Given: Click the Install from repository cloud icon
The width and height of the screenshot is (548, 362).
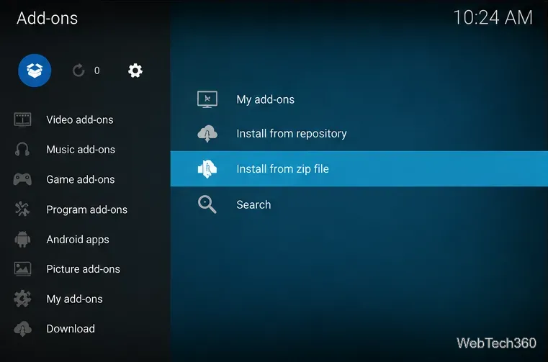Looking at the screenshot, I should pyautogui.click(x=207, y=133).
